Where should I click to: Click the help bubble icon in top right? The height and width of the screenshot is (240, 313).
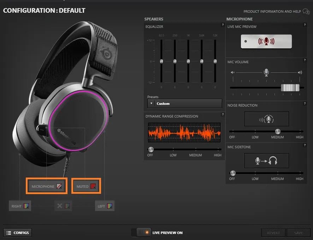306,11
